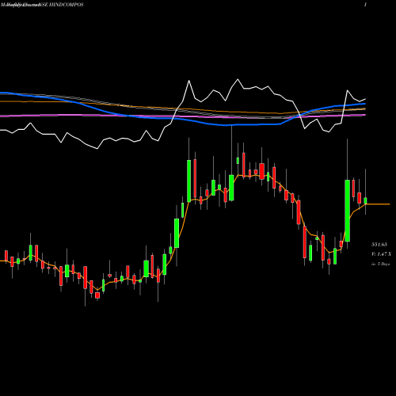Image resolution: width=396 pixels, height=396 pixels.
Task: Click the 'NSE HINDCOMPOS' chart title text
Action: pyautogui.click(x=62, y=5)
